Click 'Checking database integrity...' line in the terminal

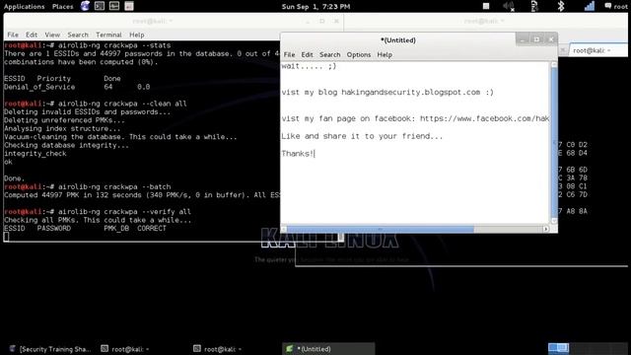coord(66,145)
